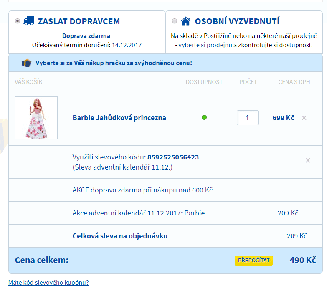Remove Barbie item from cart
327x291 pixels.
coord(304,118)
